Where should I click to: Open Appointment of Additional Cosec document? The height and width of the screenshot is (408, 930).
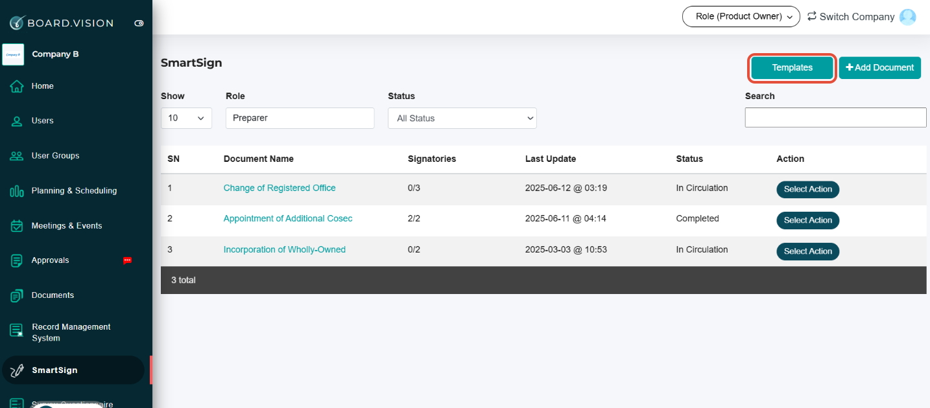point(288,219)
